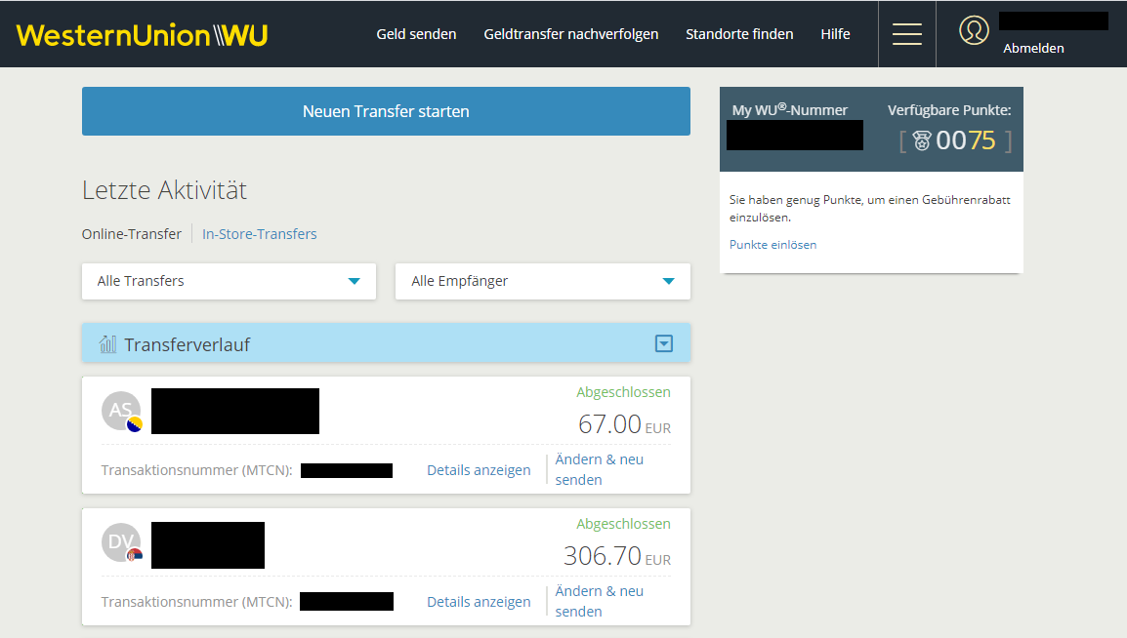Viewport: 1127px width, 638px height.
Task: Open the Alle Transfers dropdown
Action: click(229, 281)
